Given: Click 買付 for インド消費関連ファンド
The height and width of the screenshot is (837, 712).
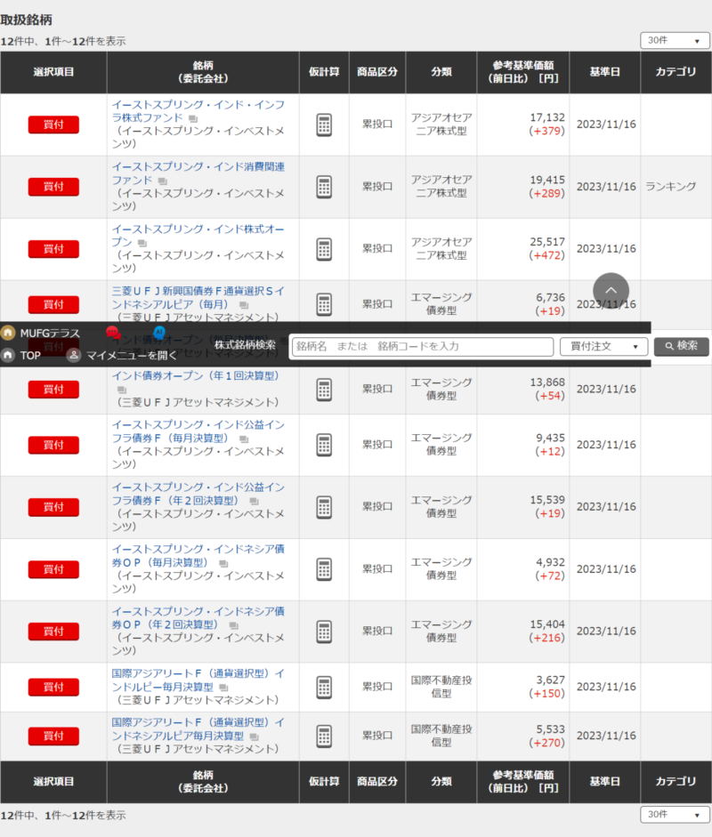Looking at the screenshot, I should 53,187.
